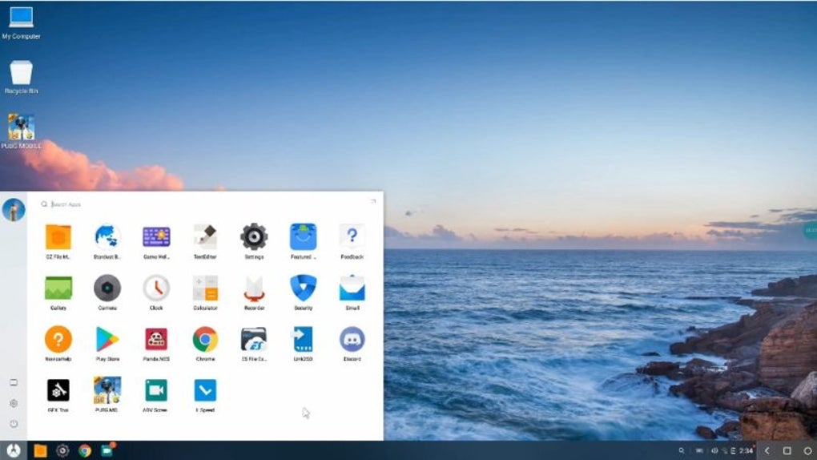Select the Recycle Bin desktop icon
This screenshot has height=460, width=817.
(22, 77)
